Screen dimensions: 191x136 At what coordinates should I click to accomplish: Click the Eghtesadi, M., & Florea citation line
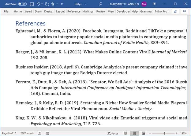point(101,31)
